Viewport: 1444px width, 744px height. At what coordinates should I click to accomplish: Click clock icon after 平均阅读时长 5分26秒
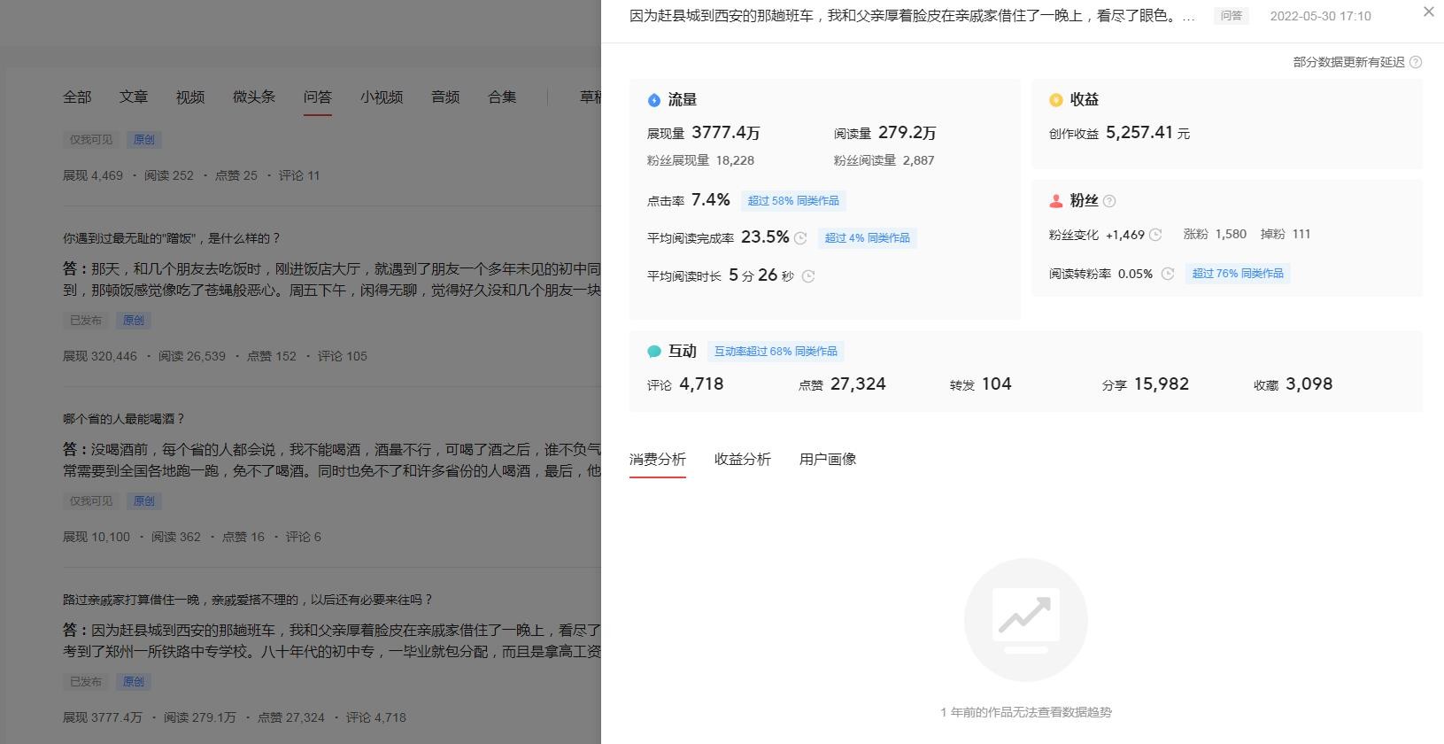click(x=808, y=276)
